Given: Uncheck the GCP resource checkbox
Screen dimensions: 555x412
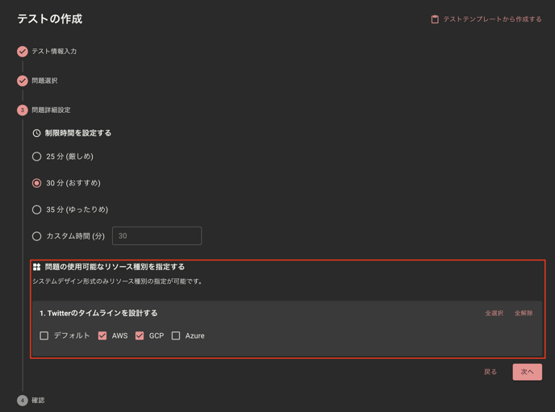Looking at the screenshot, I should pos(140,335).
